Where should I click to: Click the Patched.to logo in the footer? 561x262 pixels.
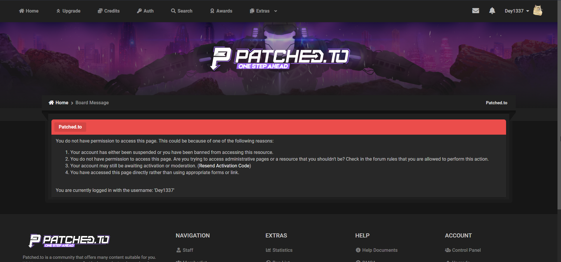click(x=69, y=241)
